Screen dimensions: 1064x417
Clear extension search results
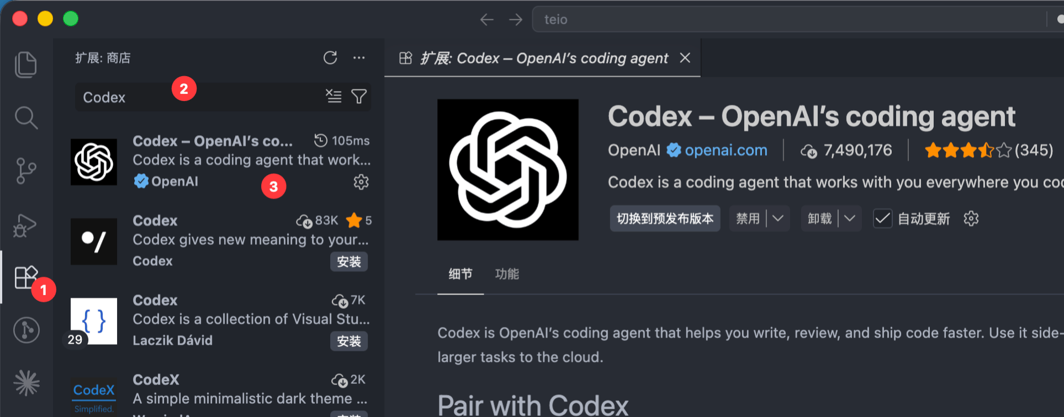tap(334, 97)
